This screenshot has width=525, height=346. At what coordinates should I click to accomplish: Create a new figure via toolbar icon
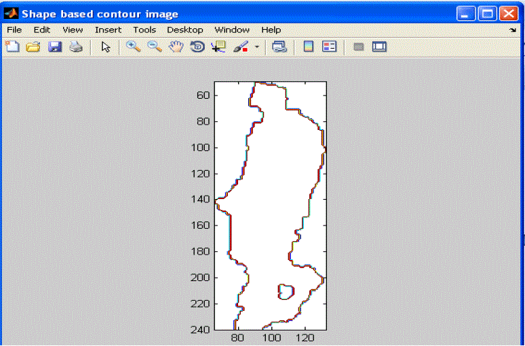[12, 47]
